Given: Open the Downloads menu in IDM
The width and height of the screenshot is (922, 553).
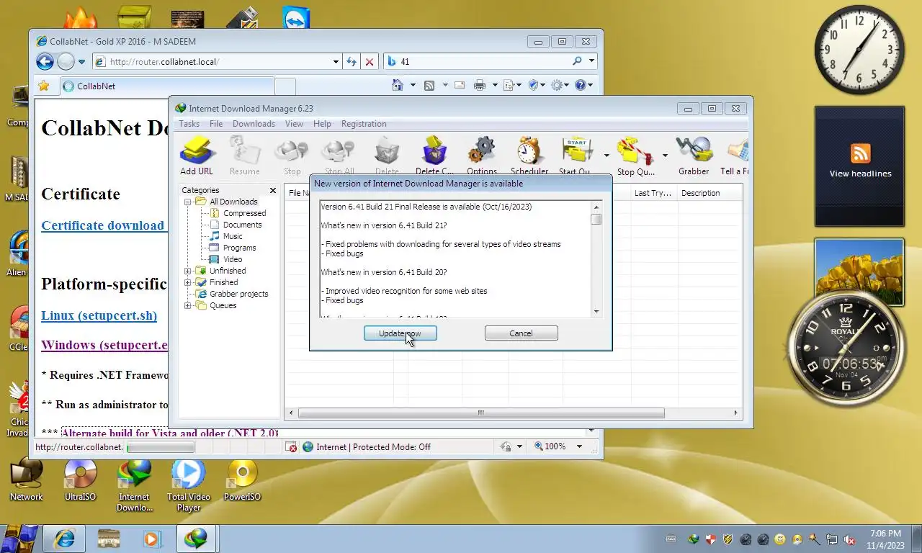Looking at the screenshot, I should click(254, 124).
